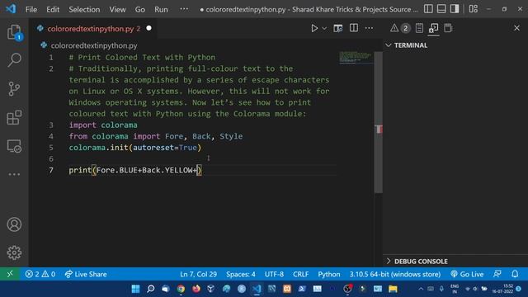This screenshot has width=528, height=297.
Task: Open errors and warnings in status bar
Action: tap(40, 274)
